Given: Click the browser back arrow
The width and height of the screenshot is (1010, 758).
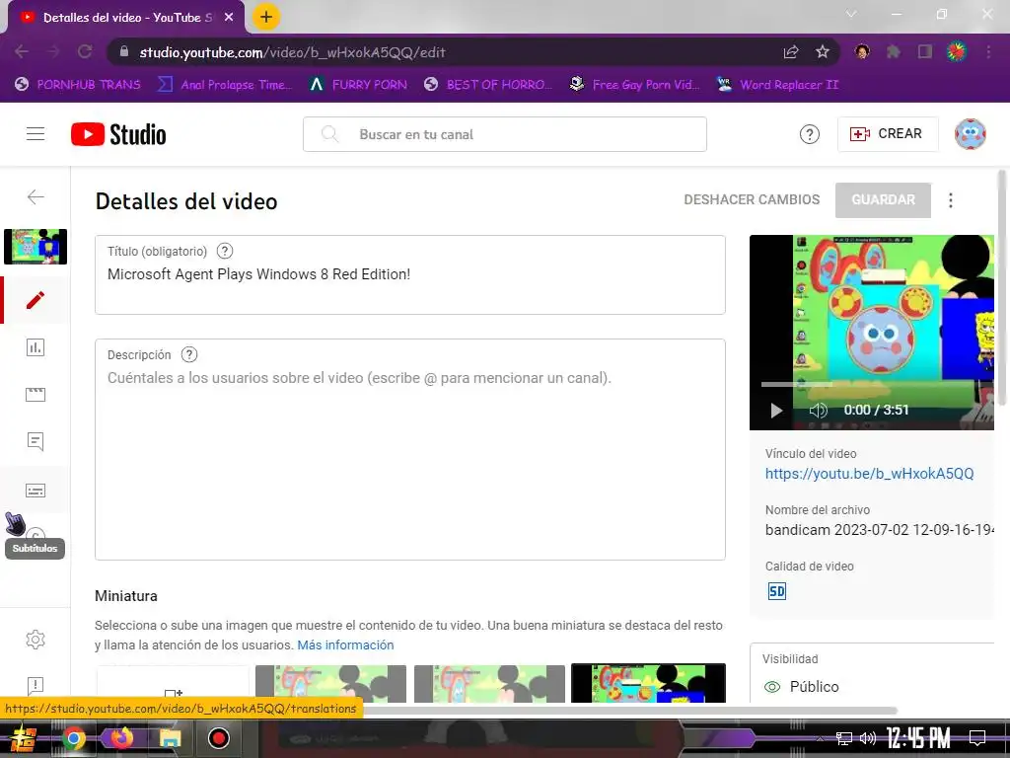Looking at the screenshot, I should [x=22, y=51].
